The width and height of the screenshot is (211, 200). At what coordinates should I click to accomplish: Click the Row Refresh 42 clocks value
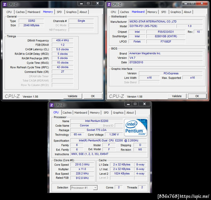click(63, 67)
